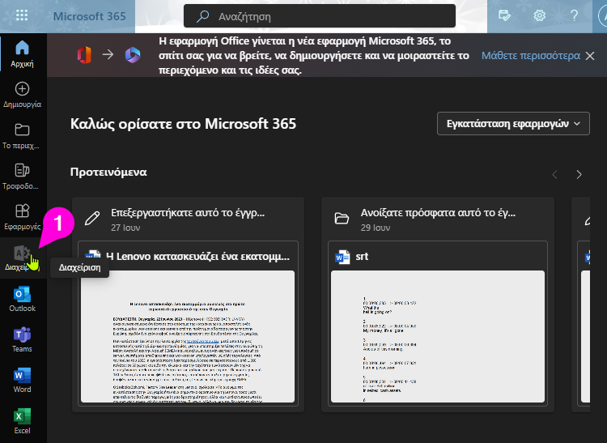This screenshot has width=607, height=443.
Task: Click the 29 Ιουν date label
Action: (375, 228)
